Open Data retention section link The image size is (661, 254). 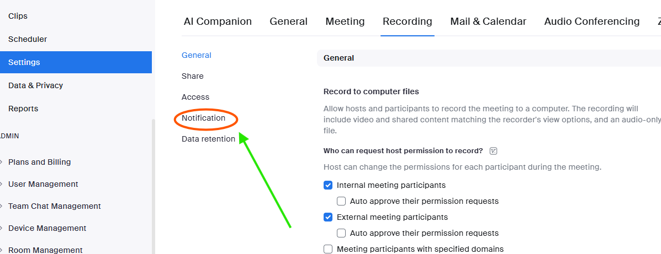(208, 139)
